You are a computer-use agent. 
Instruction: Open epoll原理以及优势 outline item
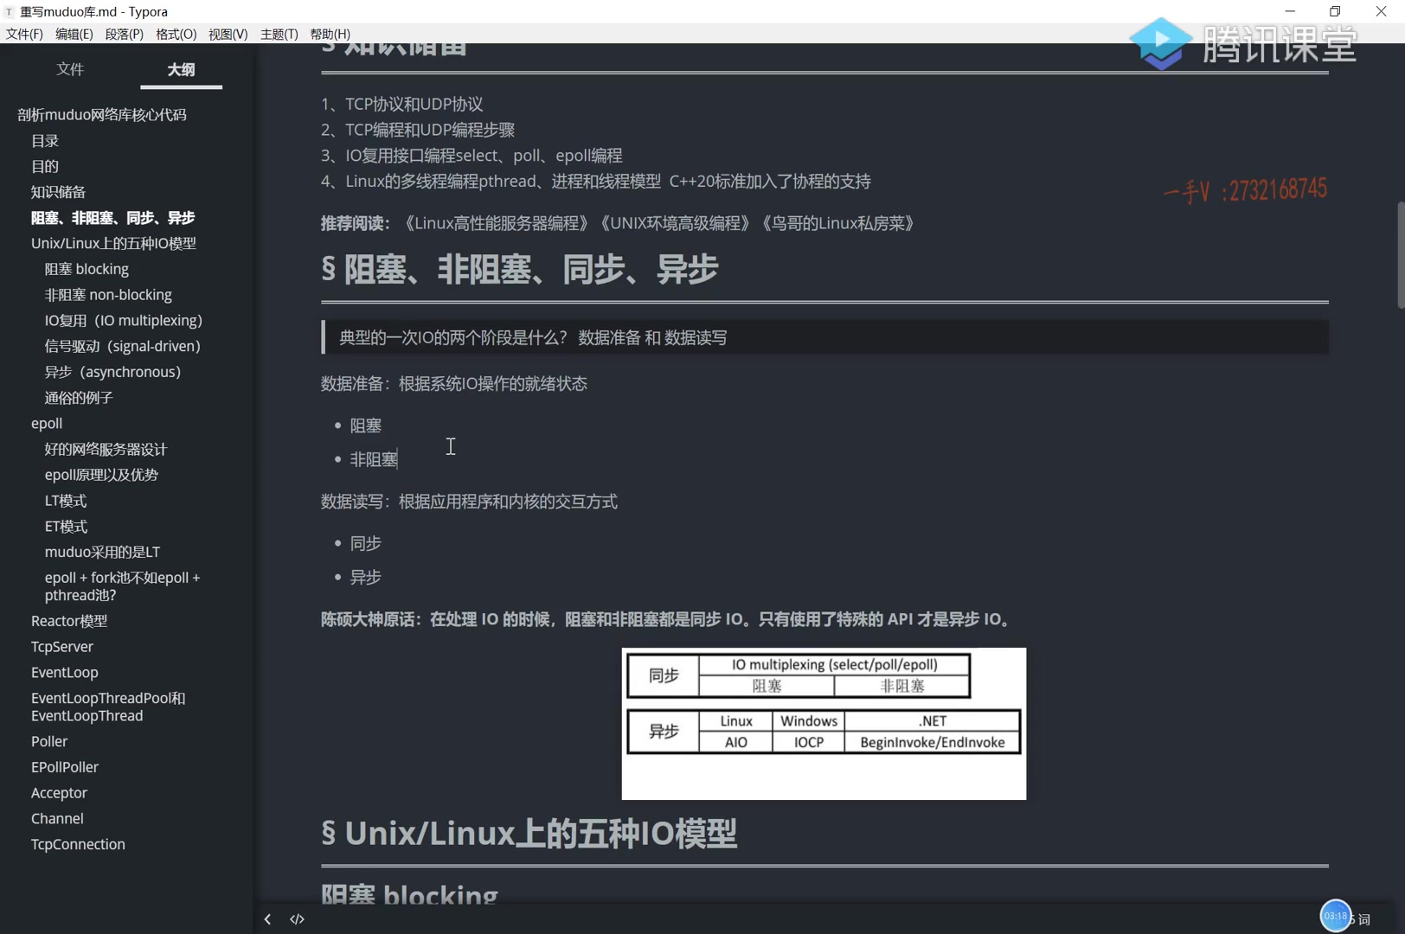[101, 475]
